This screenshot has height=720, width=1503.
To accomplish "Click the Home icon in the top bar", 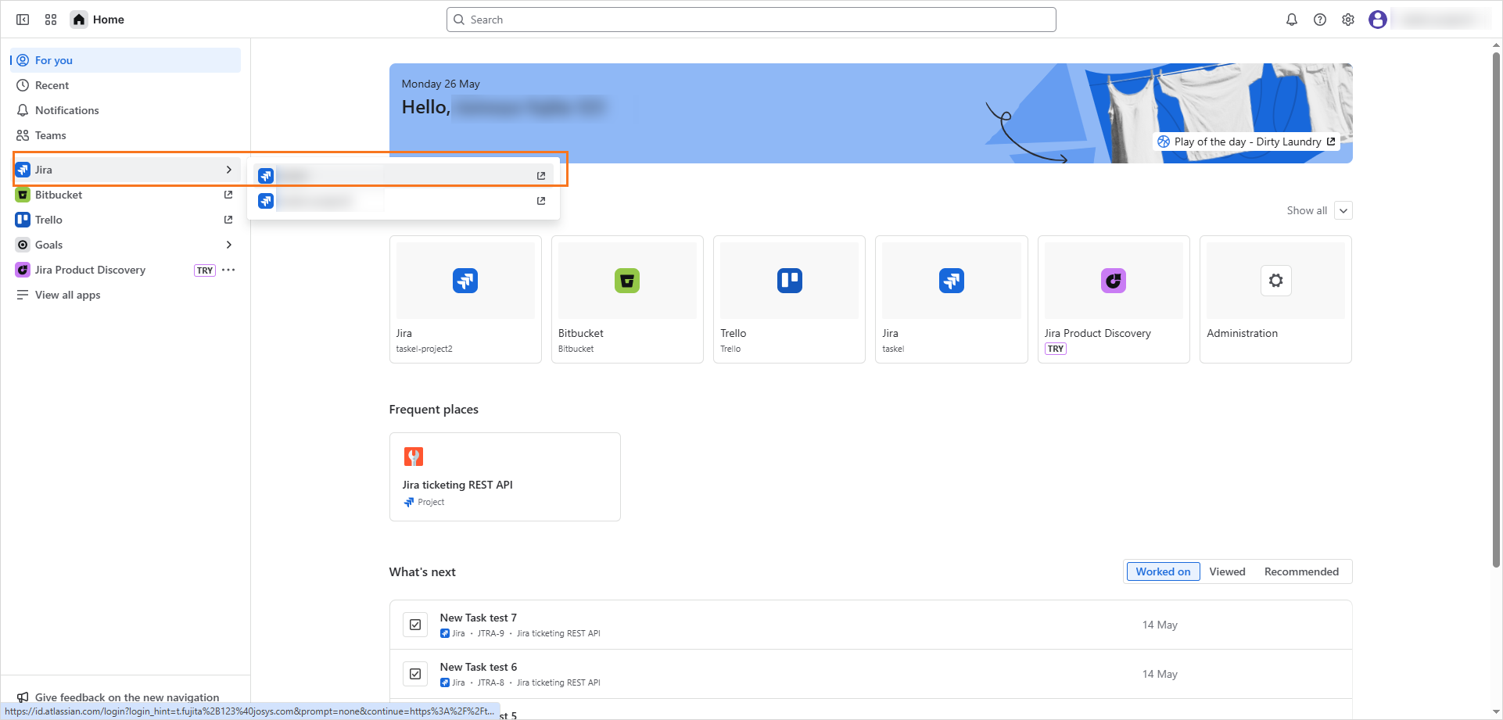I will click(x=79, y=20).
